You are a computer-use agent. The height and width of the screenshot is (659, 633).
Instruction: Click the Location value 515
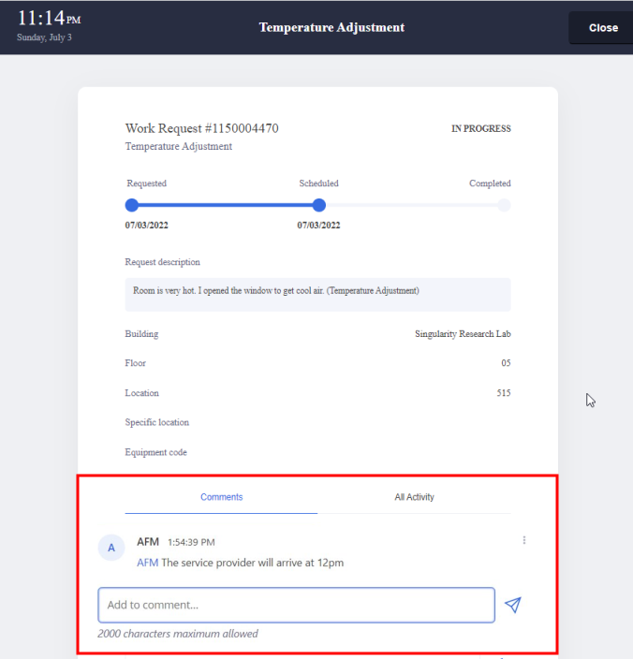503,393
